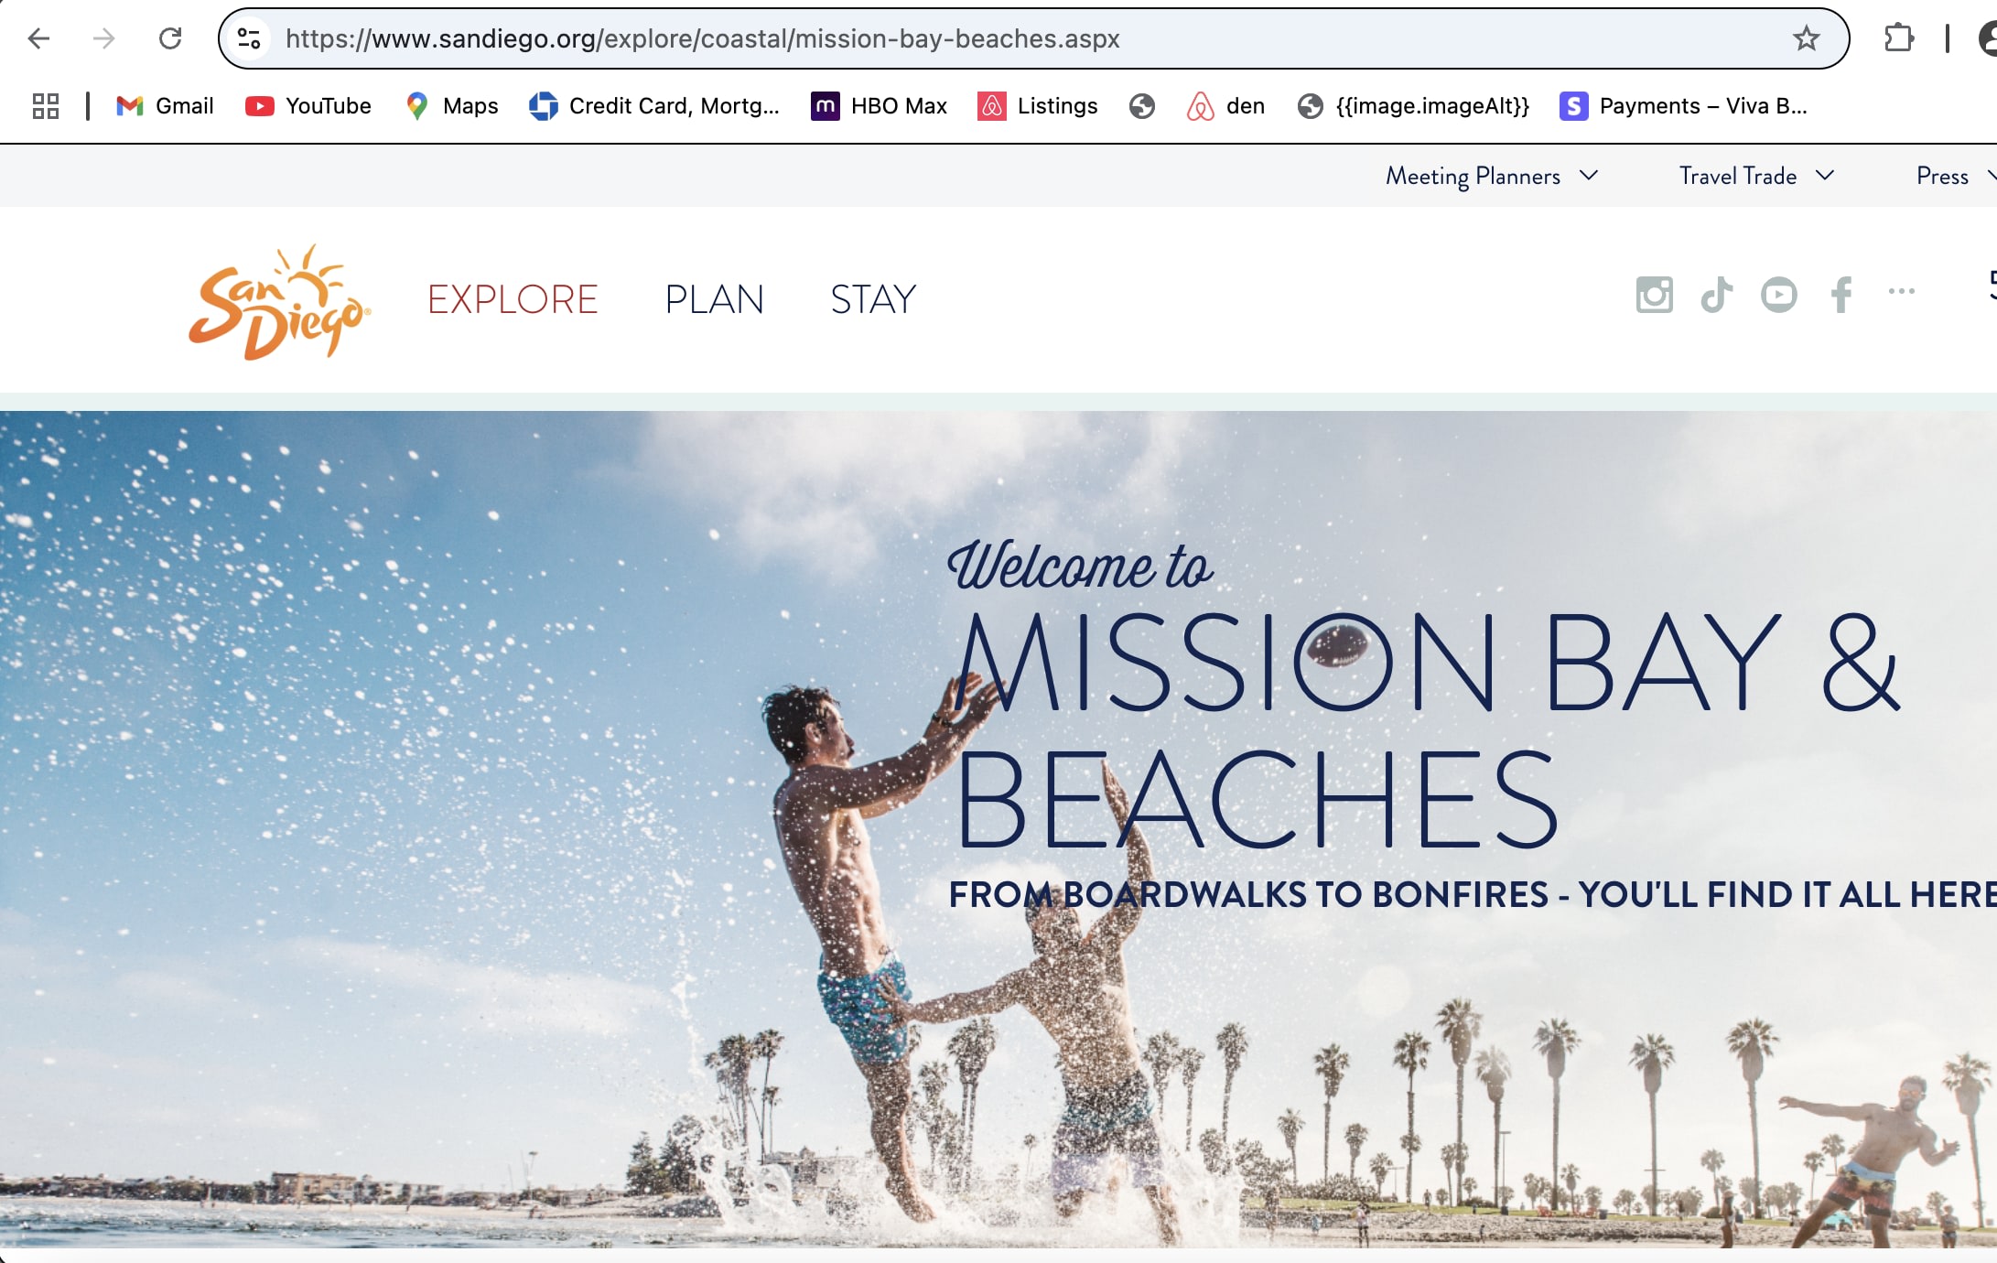Go back to the previous page

click(x=38, y=38)
